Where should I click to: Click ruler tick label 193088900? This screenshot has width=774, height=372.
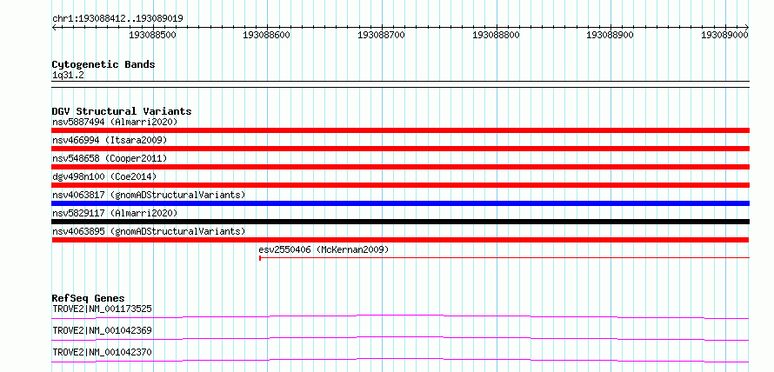610,35
